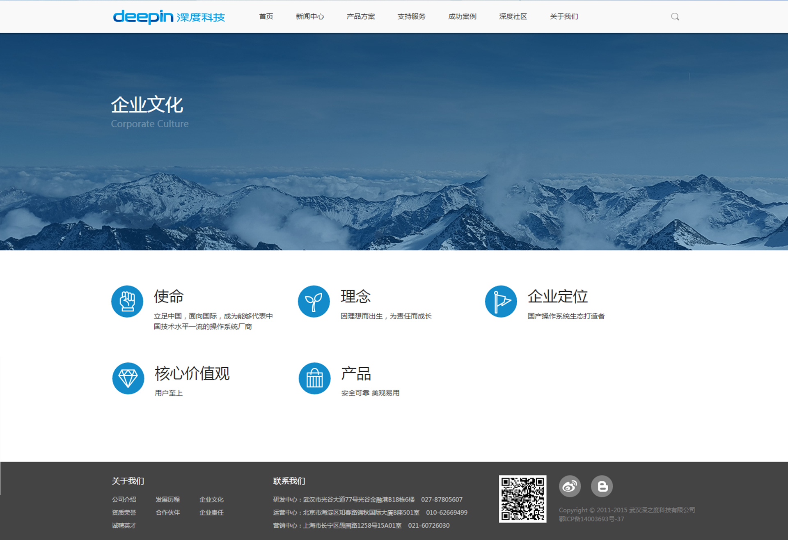The width and height of the screenshot is (788, 540).
Task: Follow the 公司介绍 footer link
Action: tap(124, 499)
